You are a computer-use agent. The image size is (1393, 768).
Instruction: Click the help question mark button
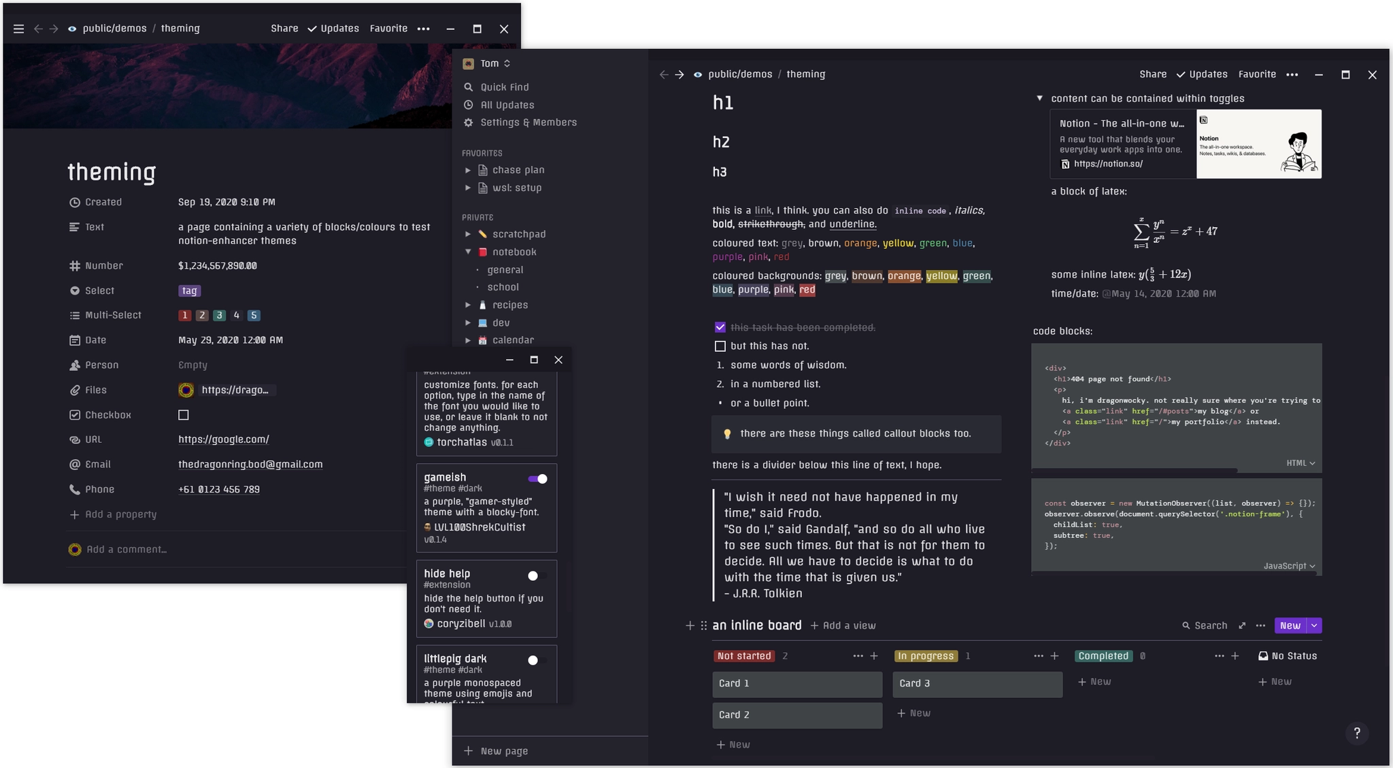[x=1356, y=733]
